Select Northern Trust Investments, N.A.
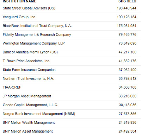The height and width of the screenshot is (134, 141). [x=28, y=78]
